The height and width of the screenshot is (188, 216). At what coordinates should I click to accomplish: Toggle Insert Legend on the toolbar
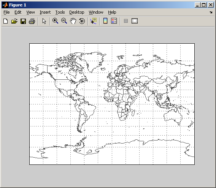tap(114, 21)
